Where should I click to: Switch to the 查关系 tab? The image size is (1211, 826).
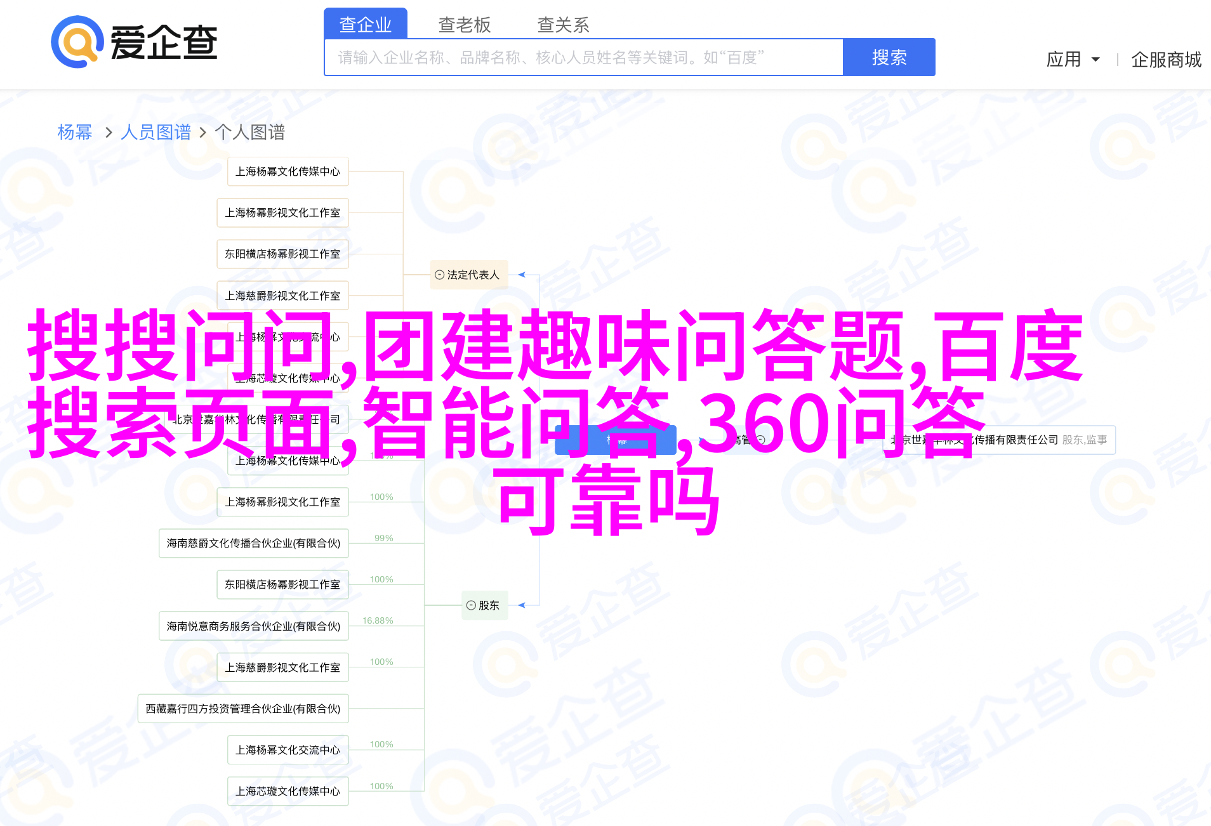click(x=564, y=25)
